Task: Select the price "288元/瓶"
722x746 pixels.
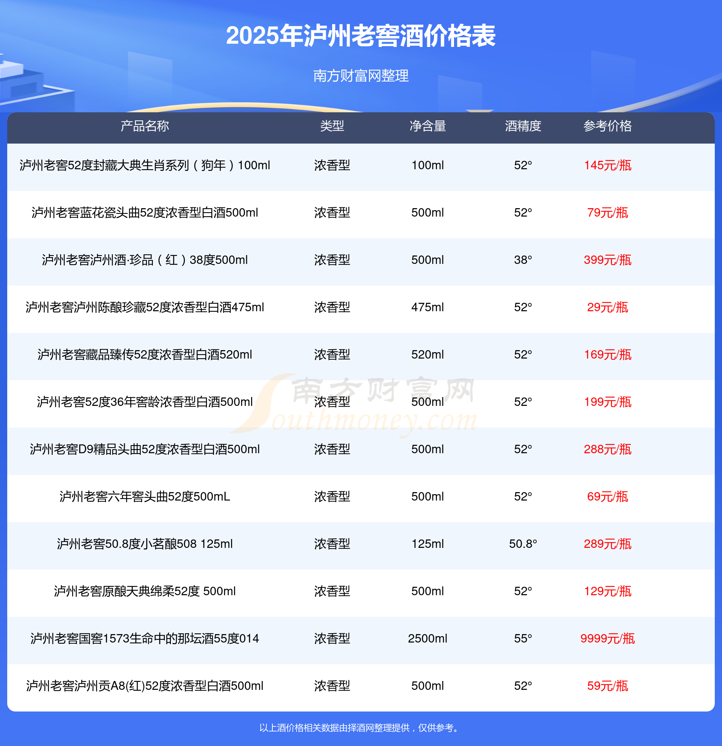Action: pyautogui.click(x=608, y=449)
